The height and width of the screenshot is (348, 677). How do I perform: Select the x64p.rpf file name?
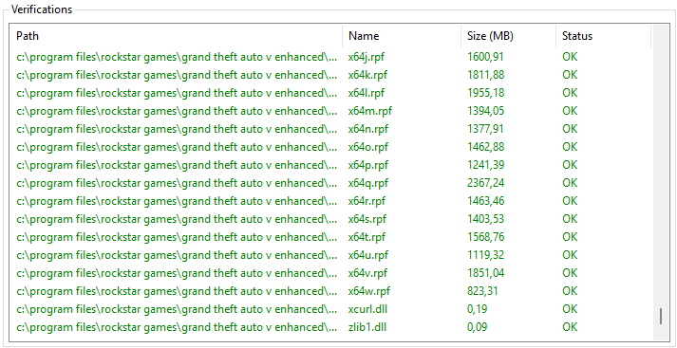pyautogui.click(x=367, y=165)
